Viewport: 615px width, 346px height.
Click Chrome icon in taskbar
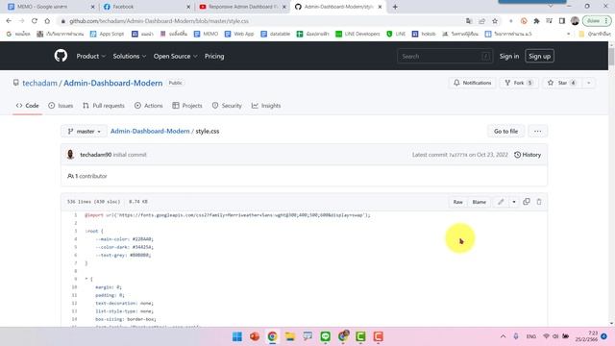pos(272,336)
